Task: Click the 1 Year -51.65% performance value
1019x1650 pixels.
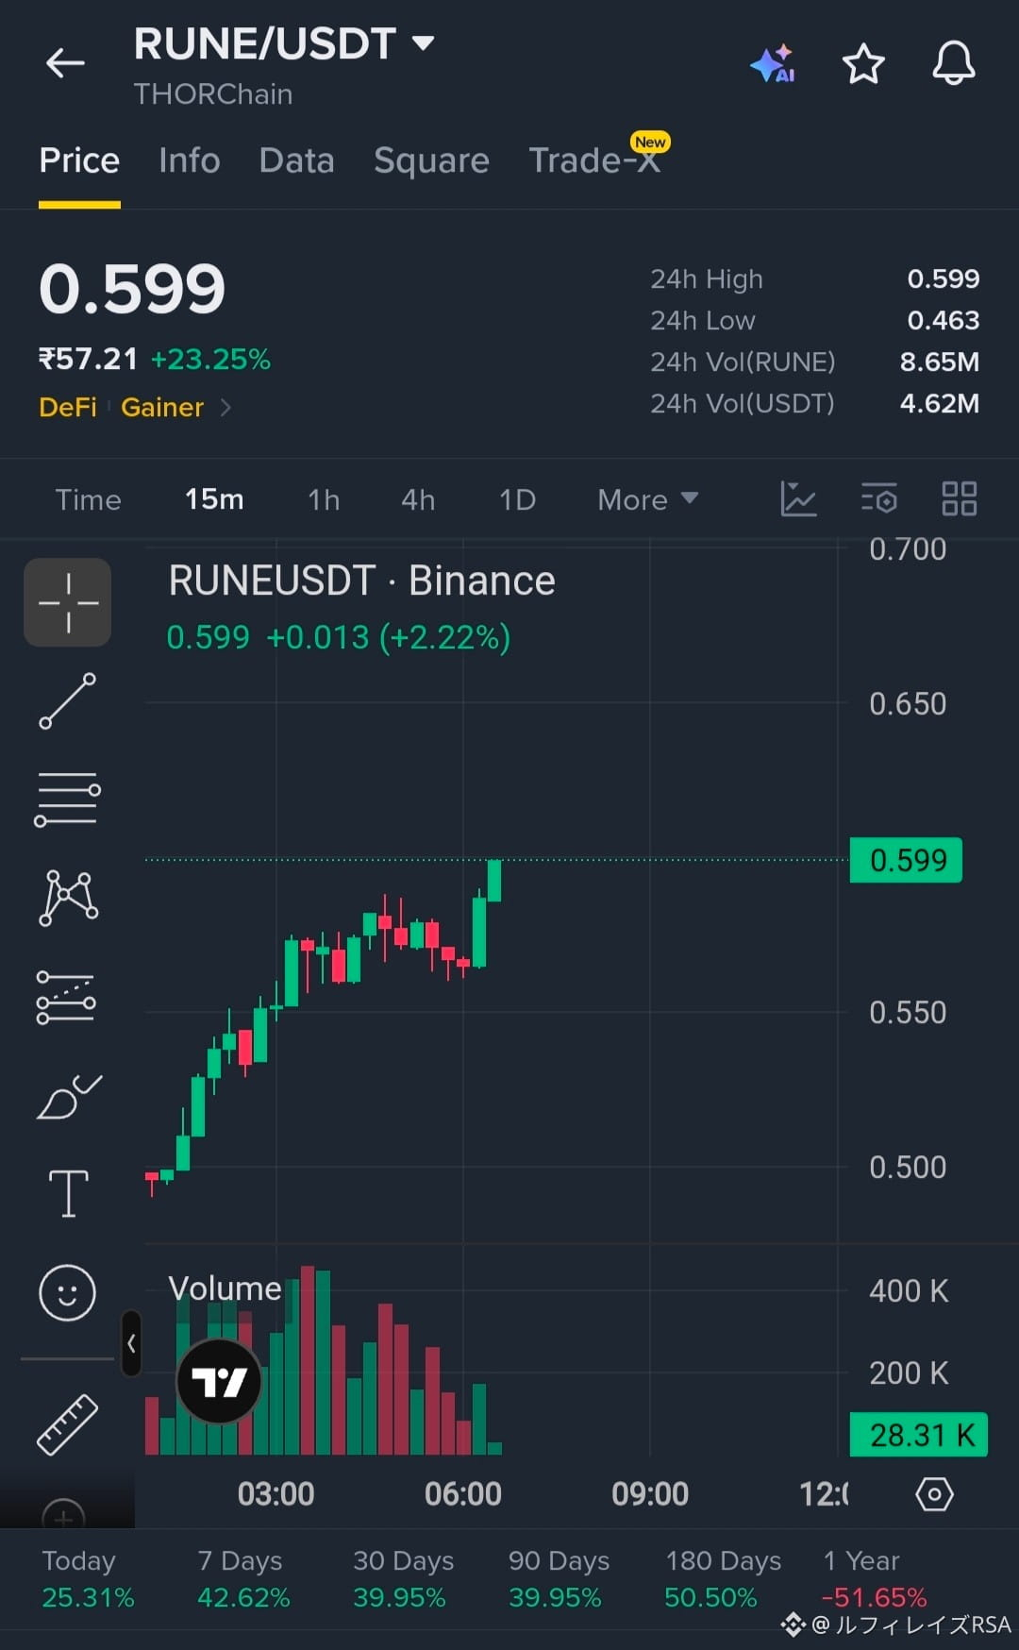Action: 874,1597
